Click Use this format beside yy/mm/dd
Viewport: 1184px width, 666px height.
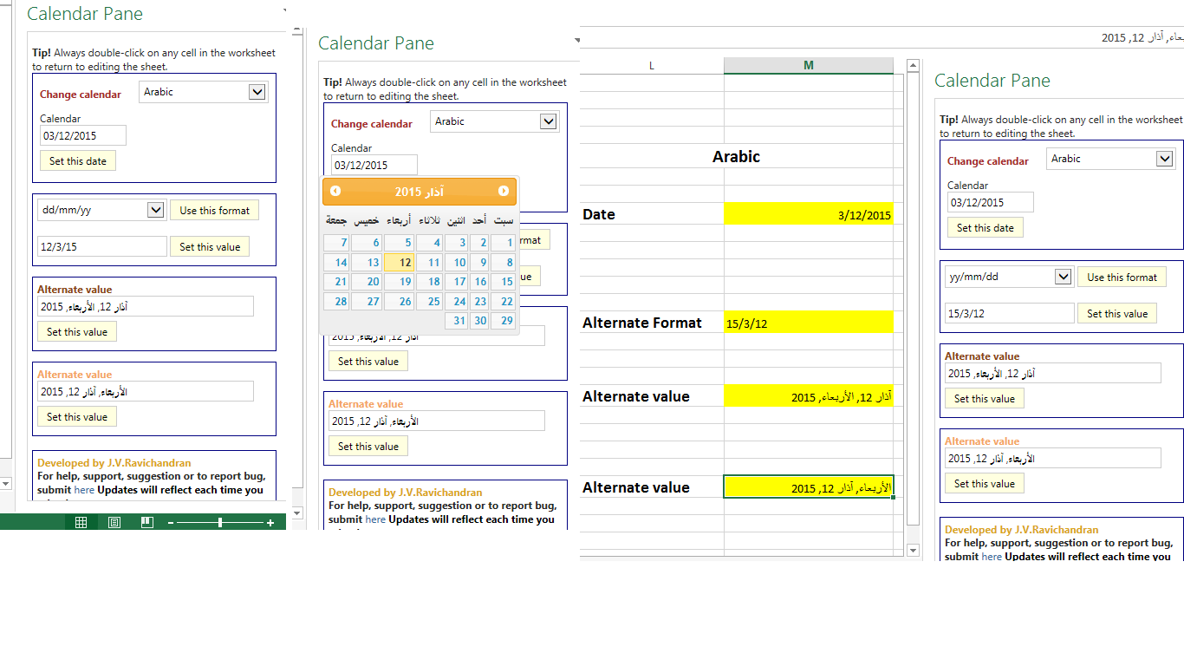[1122, 277]
